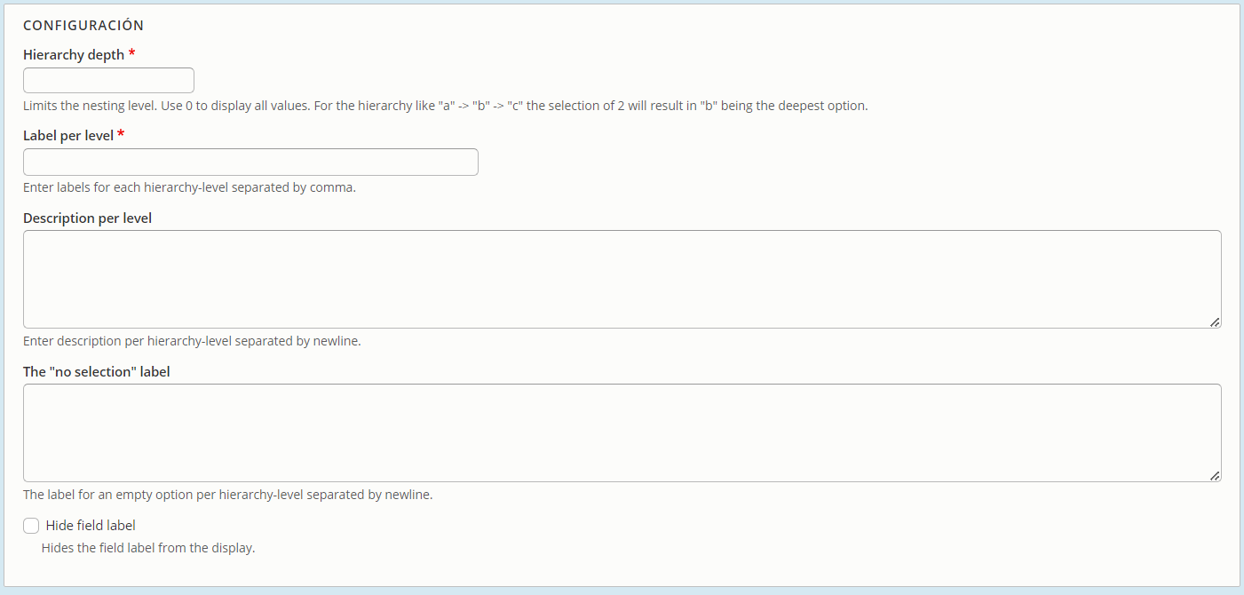The height and width of the screenshot is (595, 1244).
Task: Click the Hierarchy depth input field
Action: click(x=108, y=81)
